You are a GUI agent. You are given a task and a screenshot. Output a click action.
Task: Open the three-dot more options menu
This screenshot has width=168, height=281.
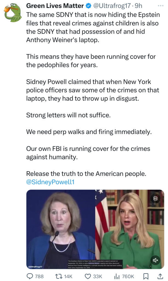point(161,6)
